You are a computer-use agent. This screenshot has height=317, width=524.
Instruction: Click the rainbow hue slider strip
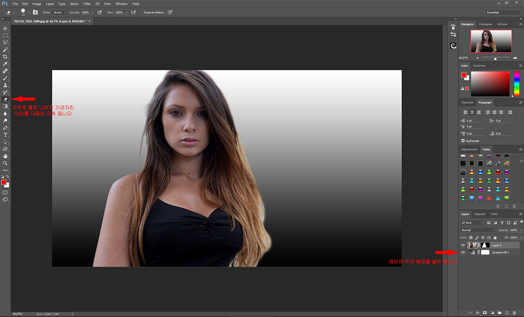click(517, 83)
